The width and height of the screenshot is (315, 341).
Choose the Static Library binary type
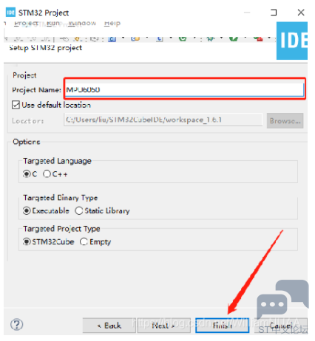pyautogui.click(x=79, y=211)
